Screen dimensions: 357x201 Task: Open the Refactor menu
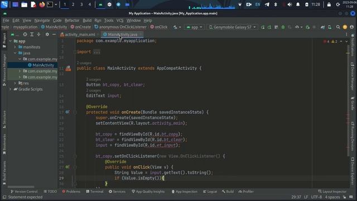(x=72, y=20)
